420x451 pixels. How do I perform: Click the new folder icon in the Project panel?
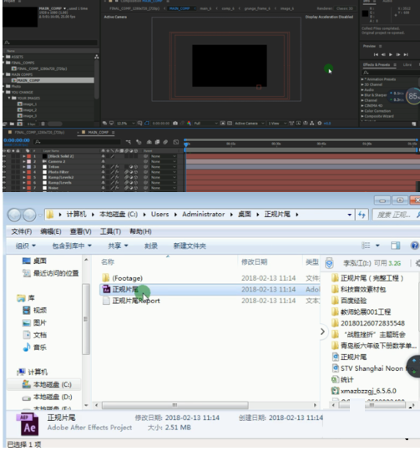coord(12,124)
